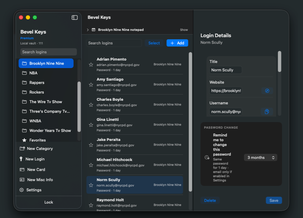Click the NBA folder icon

[24, 73]
